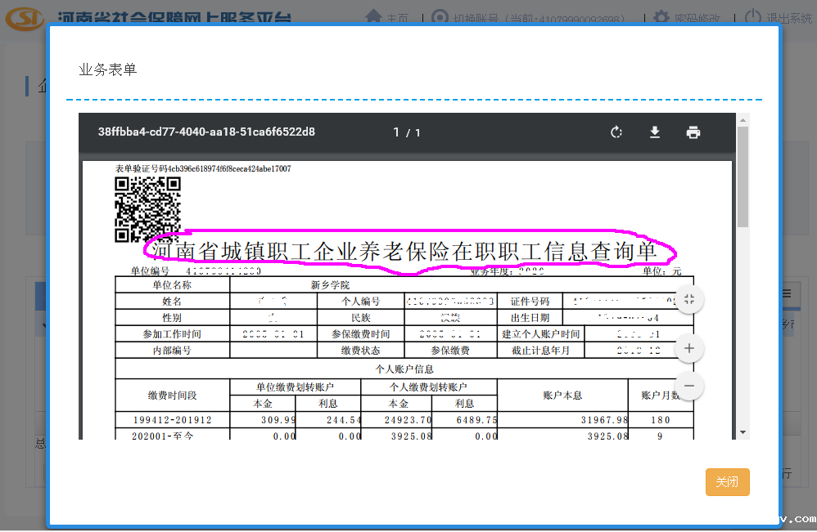This screenshot has height=532, width=817.
Task: Click the 内部编号 label cell
Action: point(172,351)
